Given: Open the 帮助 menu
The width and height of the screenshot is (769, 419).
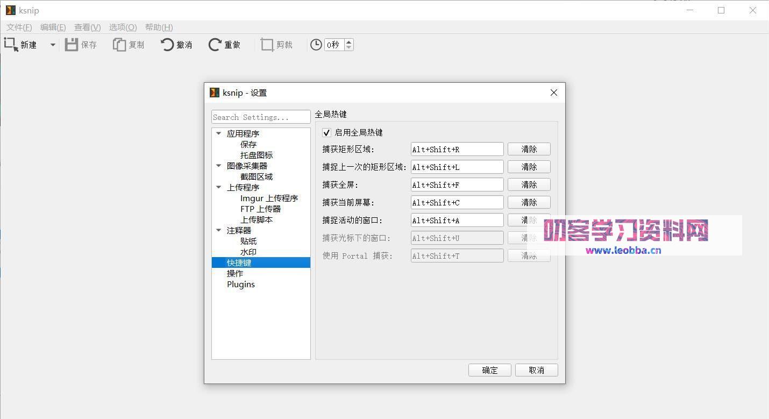Looking at the screenshot, I should click(x=159, y=27).
